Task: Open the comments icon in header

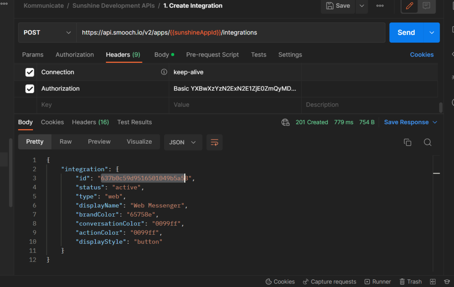Action: pyautogui.click(x=426, y=6)
